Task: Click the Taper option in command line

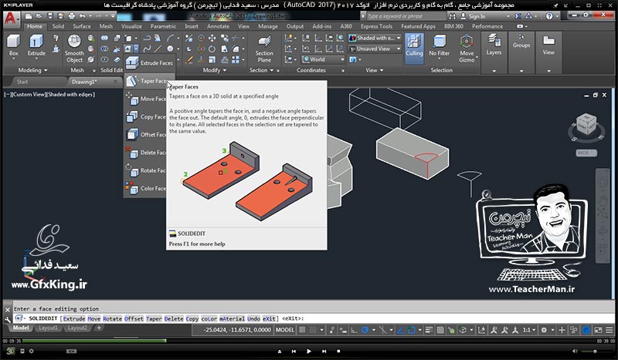Action: 154,318
